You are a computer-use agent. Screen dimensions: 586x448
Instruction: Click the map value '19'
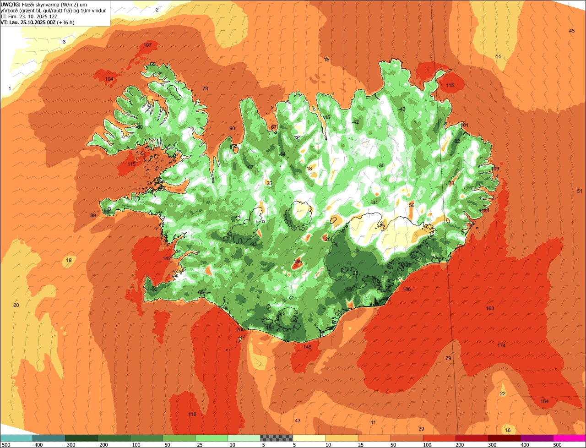(x=69, y=260)
